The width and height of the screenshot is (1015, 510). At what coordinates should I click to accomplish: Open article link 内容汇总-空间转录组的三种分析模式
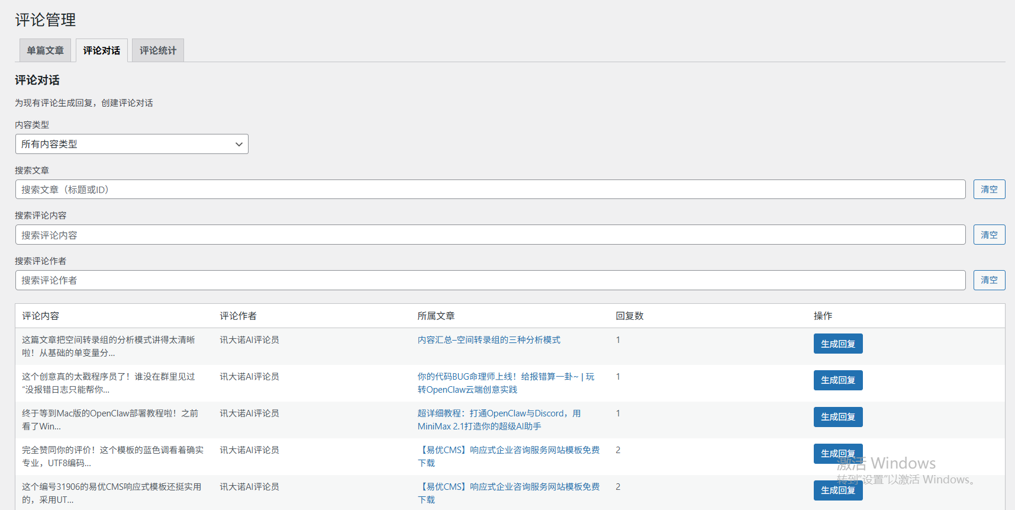coord(488,340)
